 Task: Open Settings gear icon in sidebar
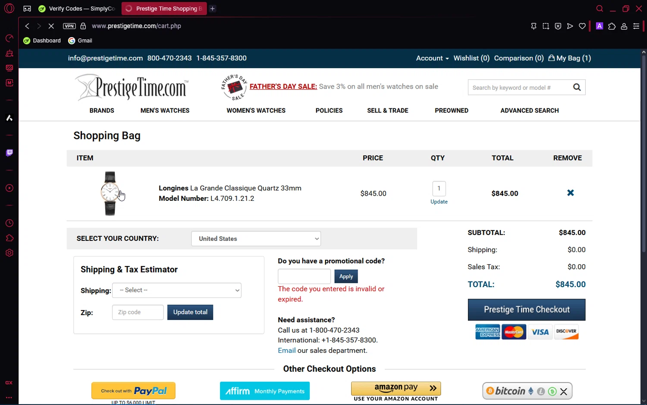pyautogui.click(x=9, y=253)
